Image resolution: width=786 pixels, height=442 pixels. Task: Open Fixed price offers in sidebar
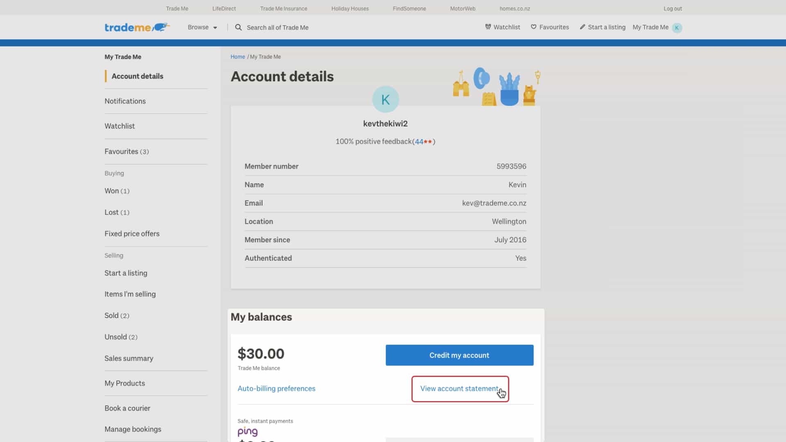click(132, 234)
